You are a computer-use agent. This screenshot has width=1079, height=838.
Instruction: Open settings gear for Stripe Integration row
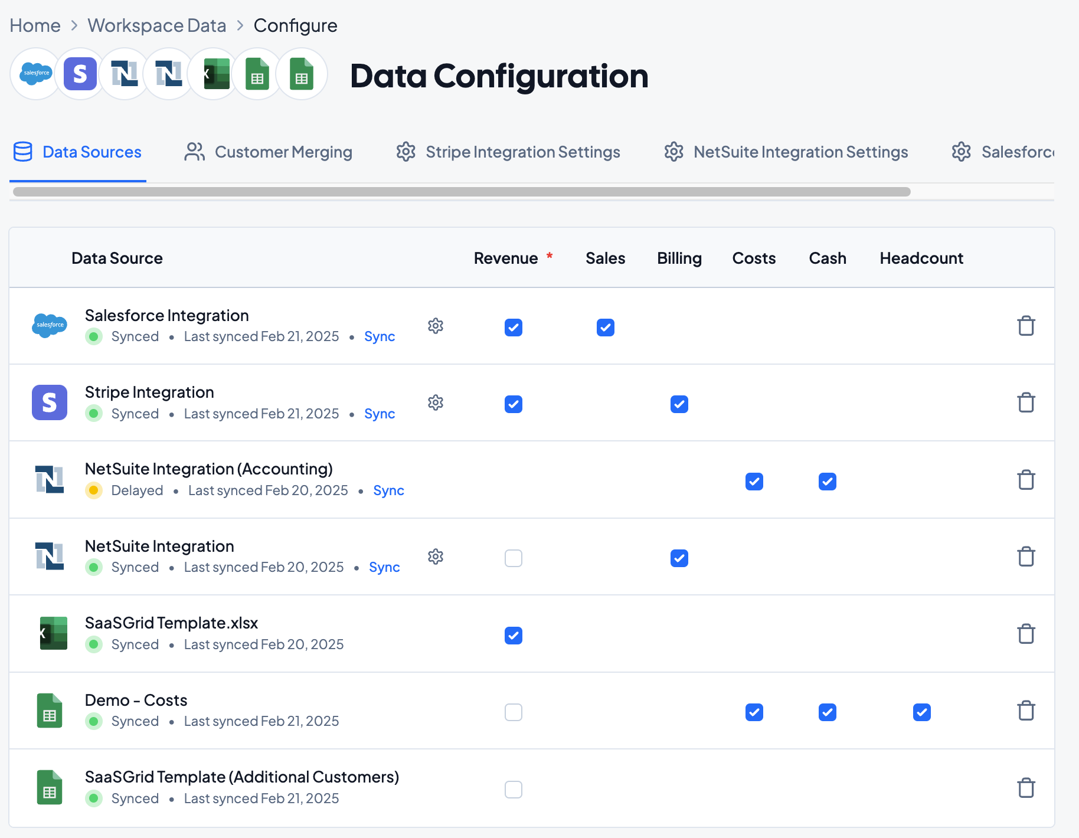(x=436, y=402)
